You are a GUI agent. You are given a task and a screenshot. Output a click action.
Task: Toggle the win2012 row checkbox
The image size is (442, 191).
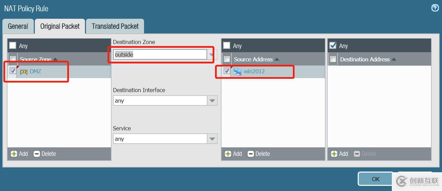pos(227,71)
